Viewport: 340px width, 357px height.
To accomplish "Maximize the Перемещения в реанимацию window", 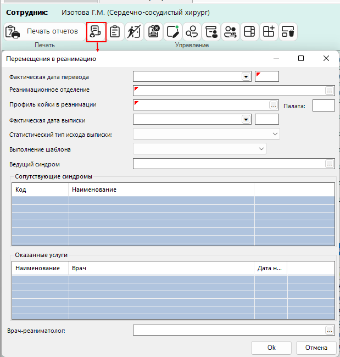I will (301, 58).
